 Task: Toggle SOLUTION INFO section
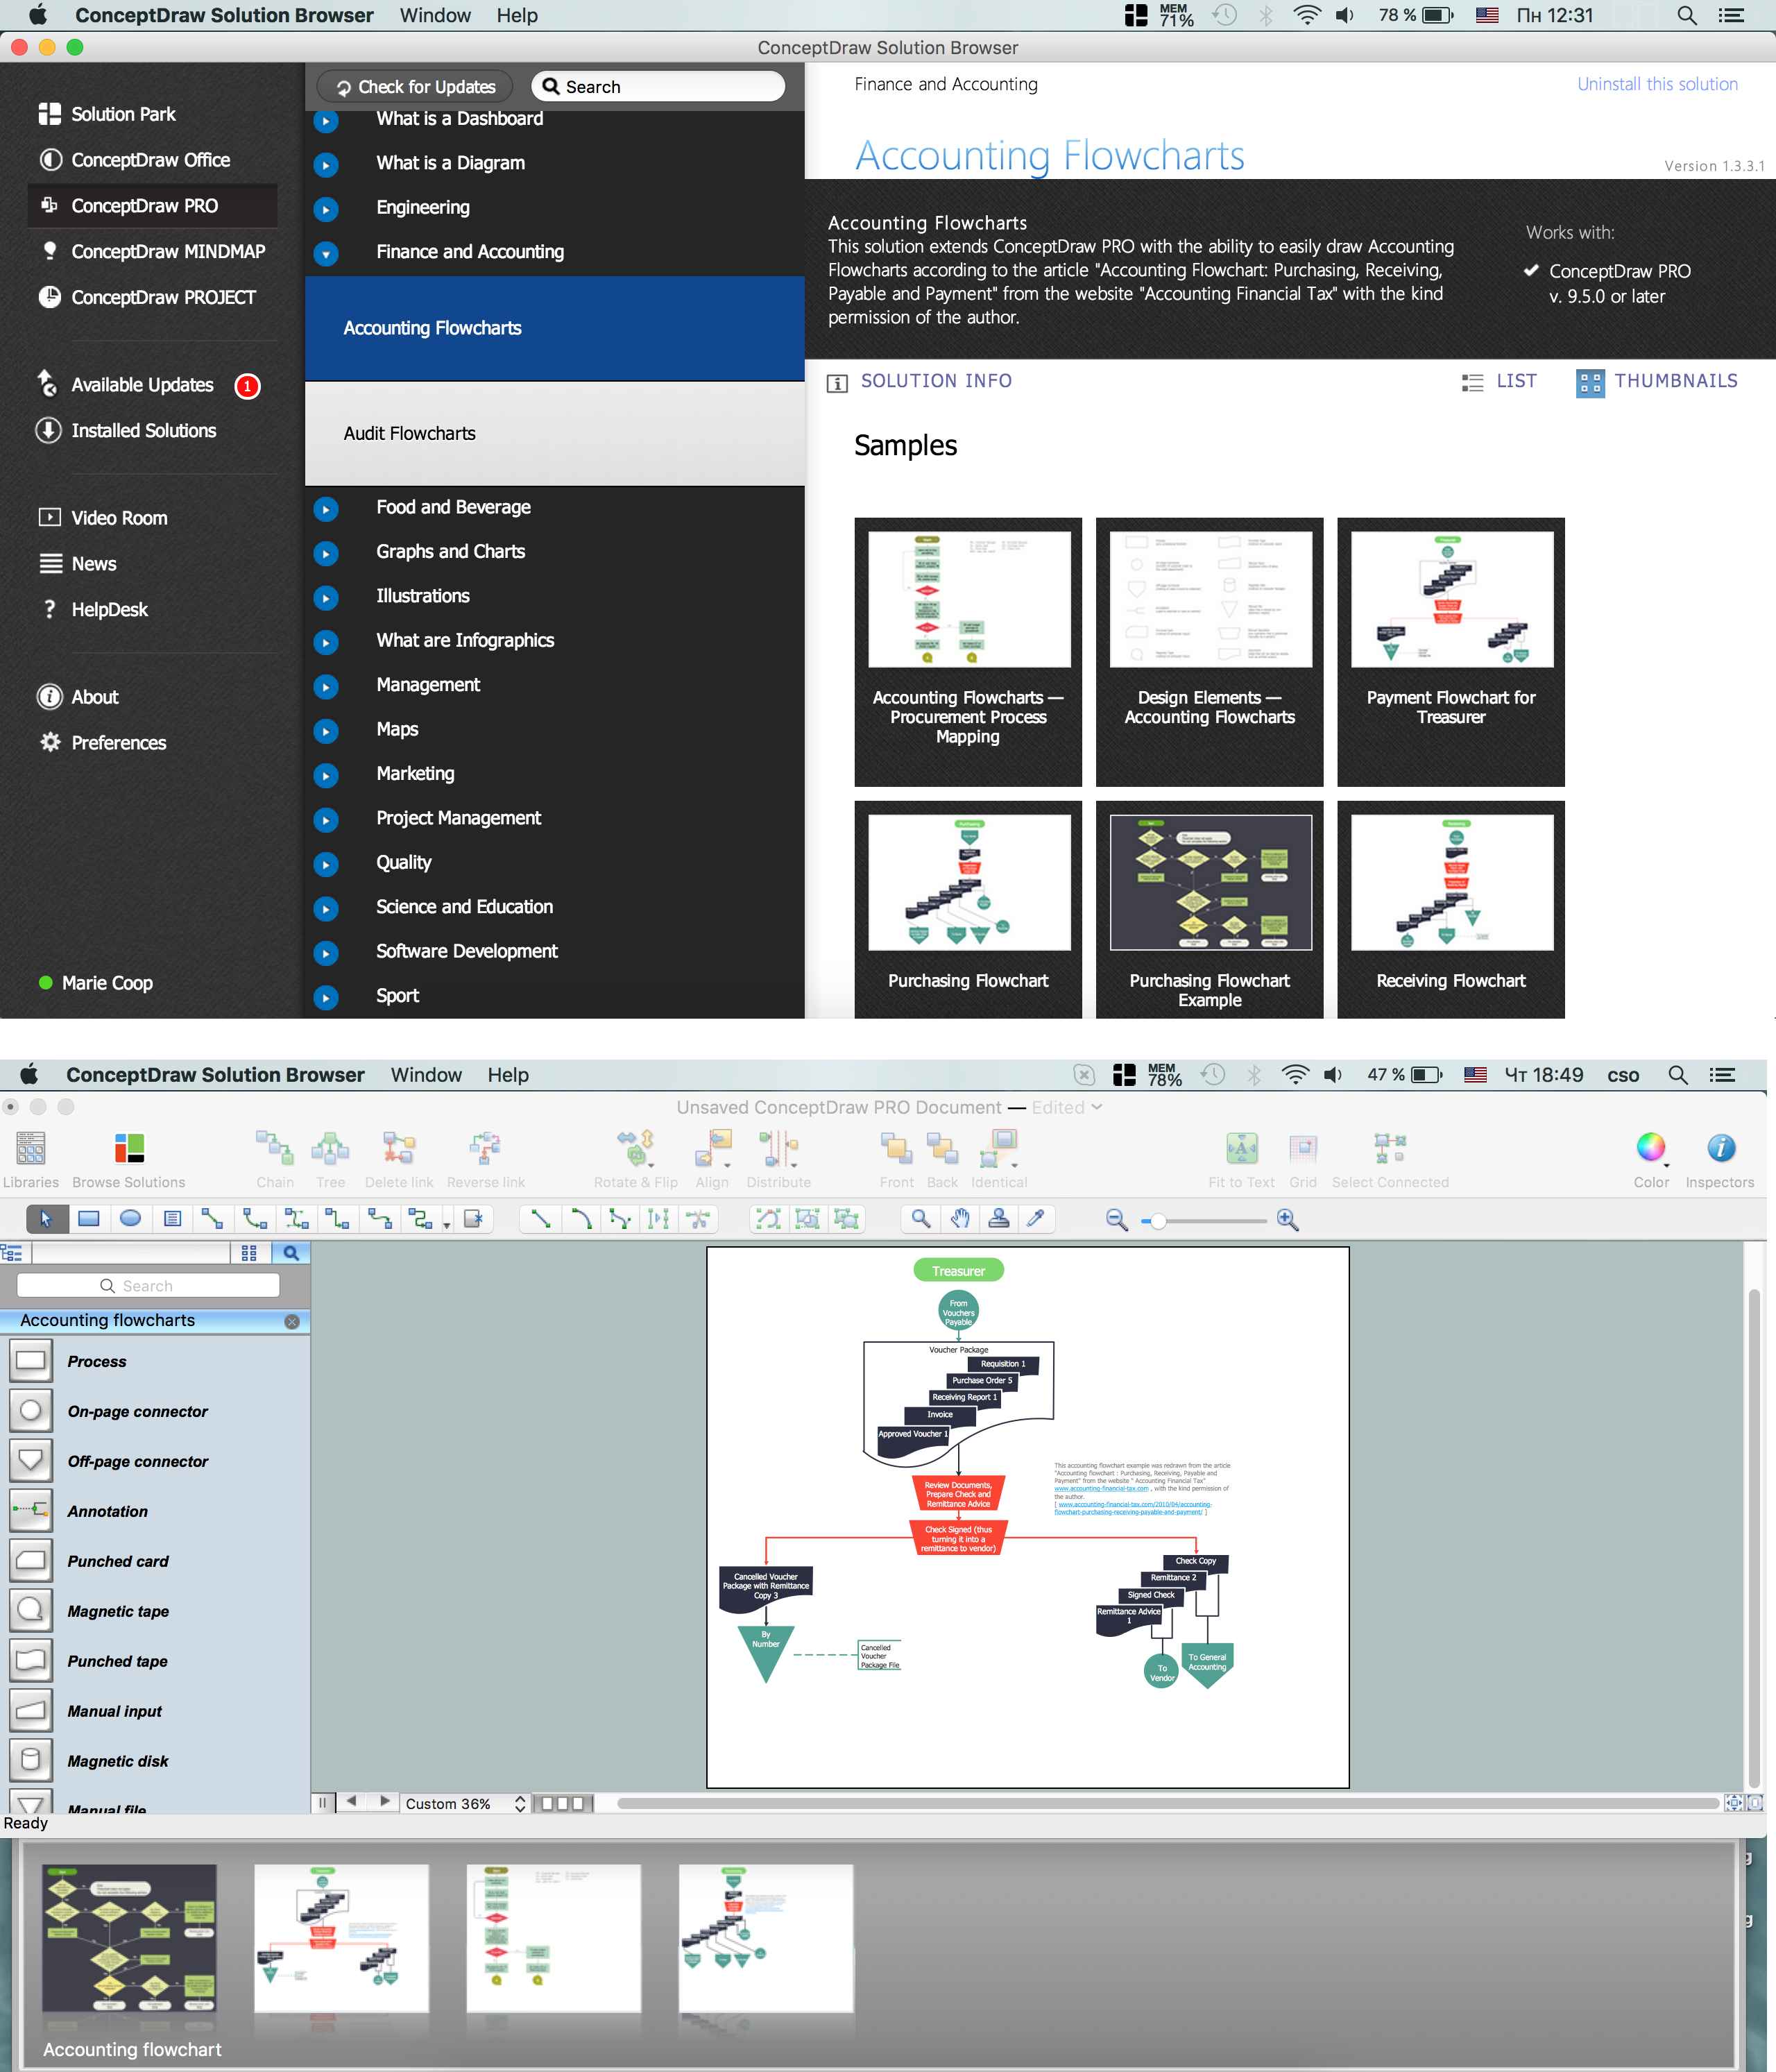[920, 382]
